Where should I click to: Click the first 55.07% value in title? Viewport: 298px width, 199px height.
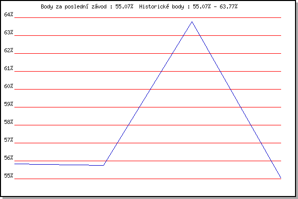tap(124, 6)
